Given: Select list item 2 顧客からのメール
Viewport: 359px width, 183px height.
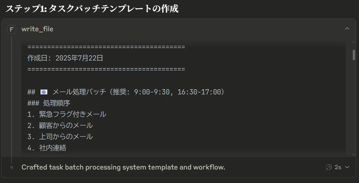Looking at the screenshot, I should (60, 125).
